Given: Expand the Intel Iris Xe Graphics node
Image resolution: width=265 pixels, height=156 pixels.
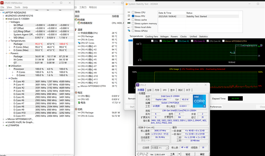Looking at the screenshot, I should click(x=4, y=122).
